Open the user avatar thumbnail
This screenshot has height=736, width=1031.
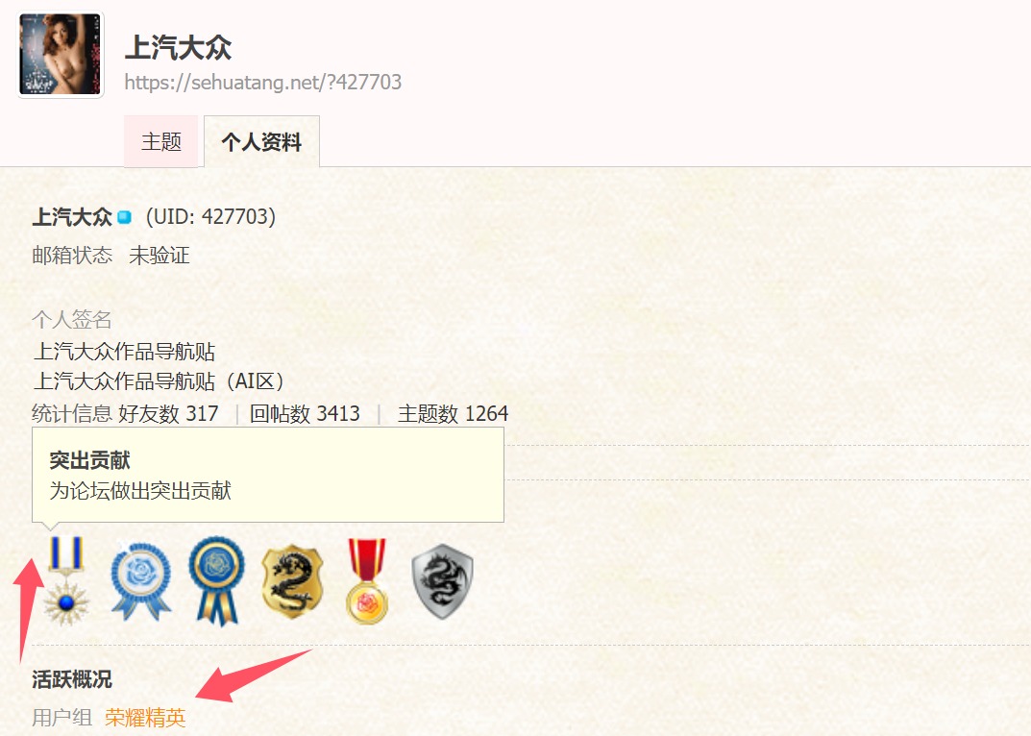point(61,55)
